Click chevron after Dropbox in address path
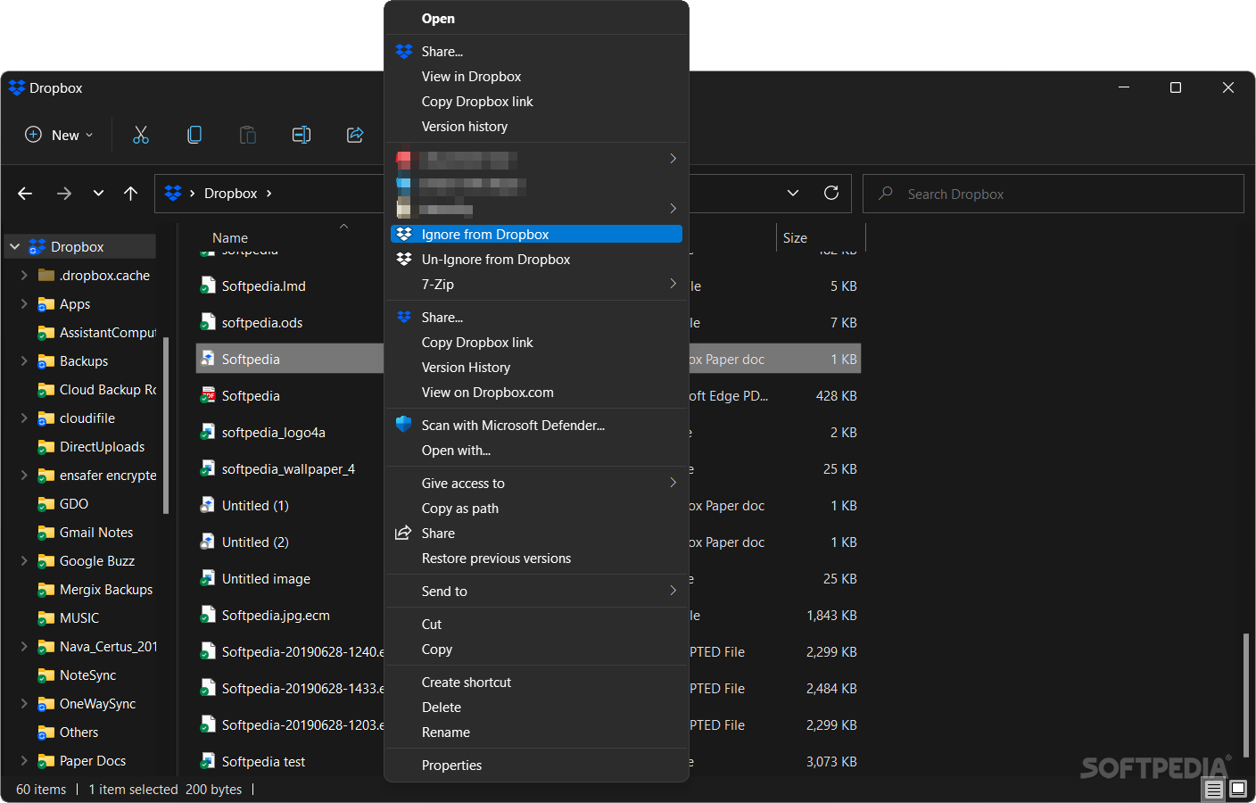This screenshot has width=1256, height=803. coord(269,194)
